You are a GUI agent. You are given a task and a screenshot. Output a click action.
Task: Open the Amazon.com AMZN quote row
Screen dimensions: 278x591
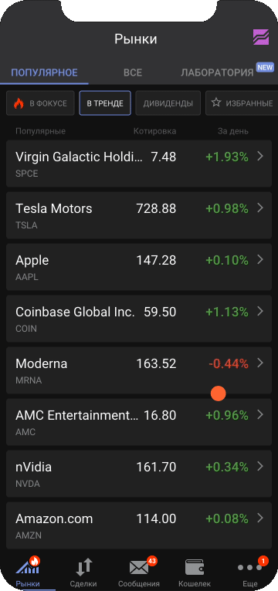(x=139, y=525)
